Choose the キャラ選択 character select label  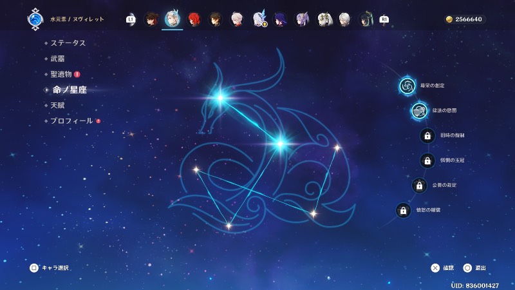pyautogui.click(x=55, y=268)
